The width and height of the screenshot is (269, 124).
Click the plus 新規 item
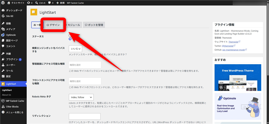[x=60, y=3]
